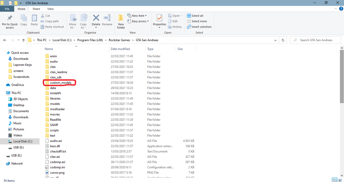Select the custom_models folder
Image resolution: width=344 pixels, height=182 pixels.
click(61, 83)
